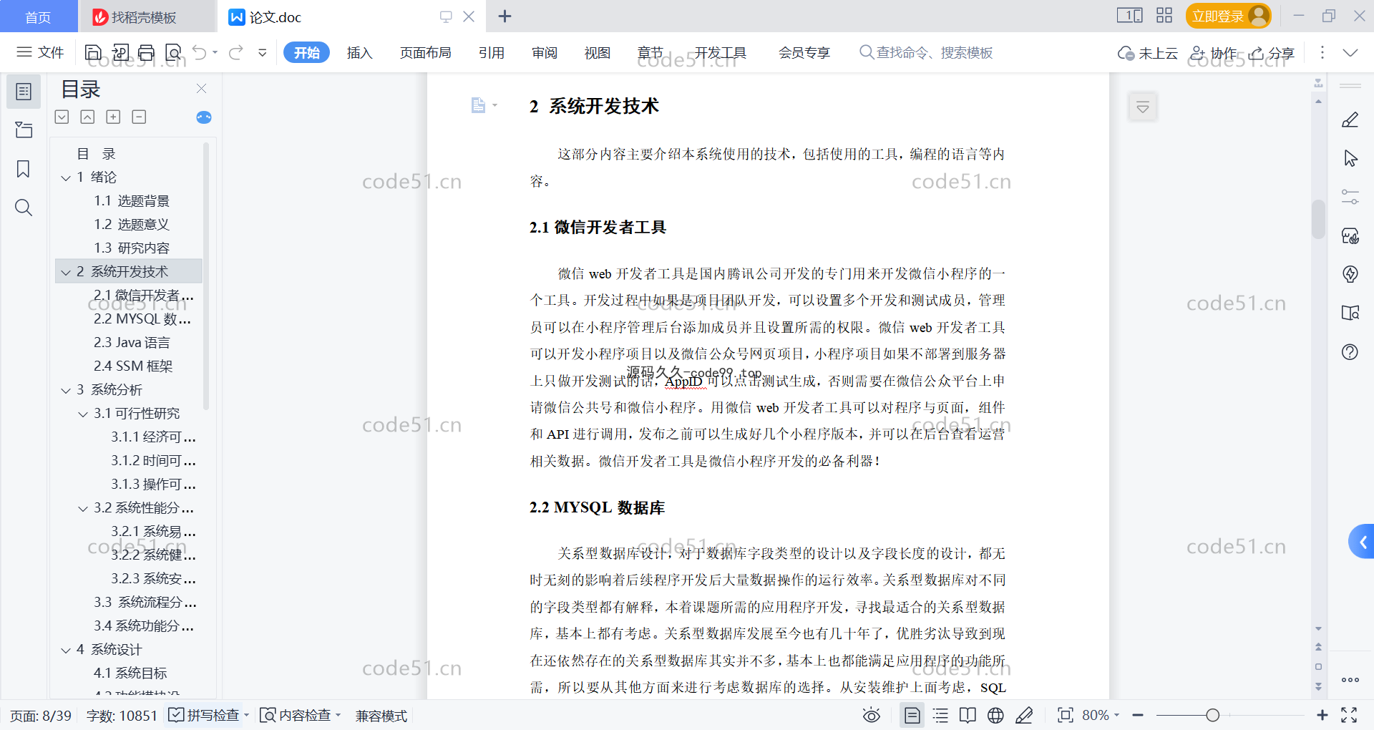Open the book search icon in right sidebar
1374x730 pixels.
pos(1350,313)
